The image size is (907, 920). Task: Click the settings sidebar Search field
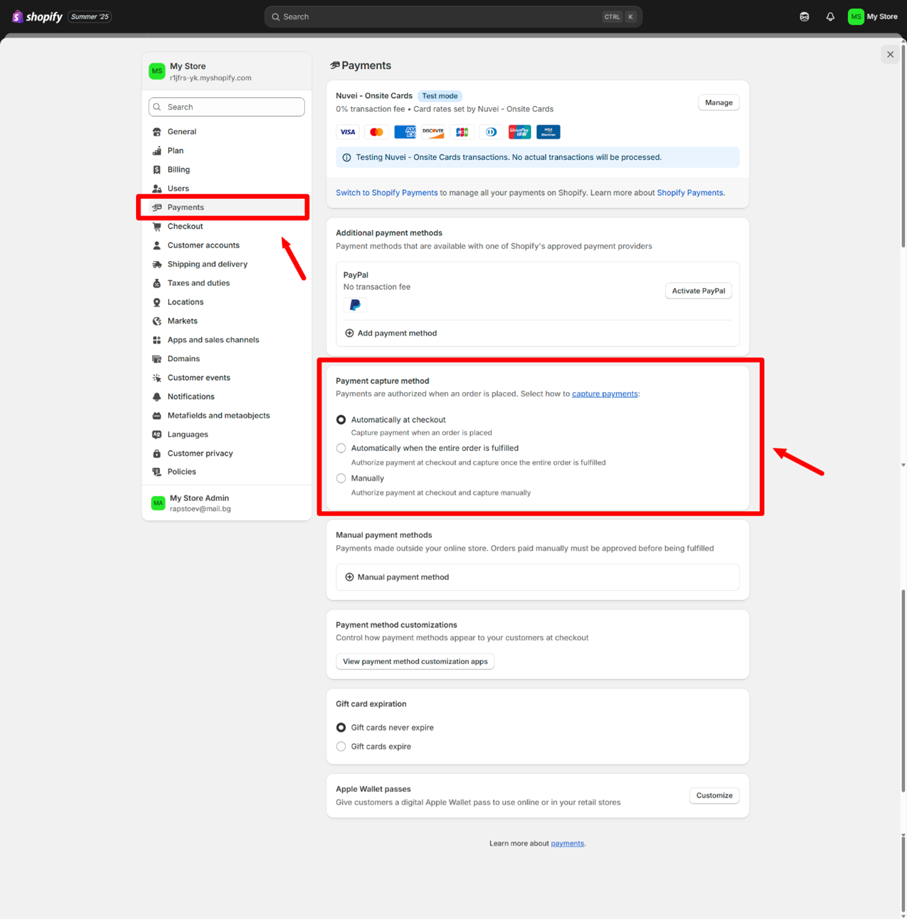pyautogui.click(x=226, y=107)
